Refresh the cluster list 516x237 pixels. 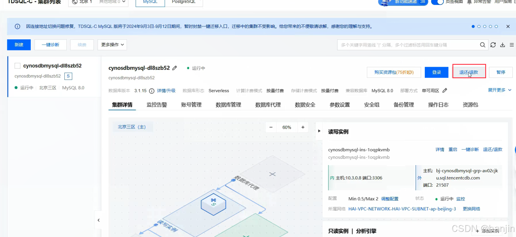[493, 45]
